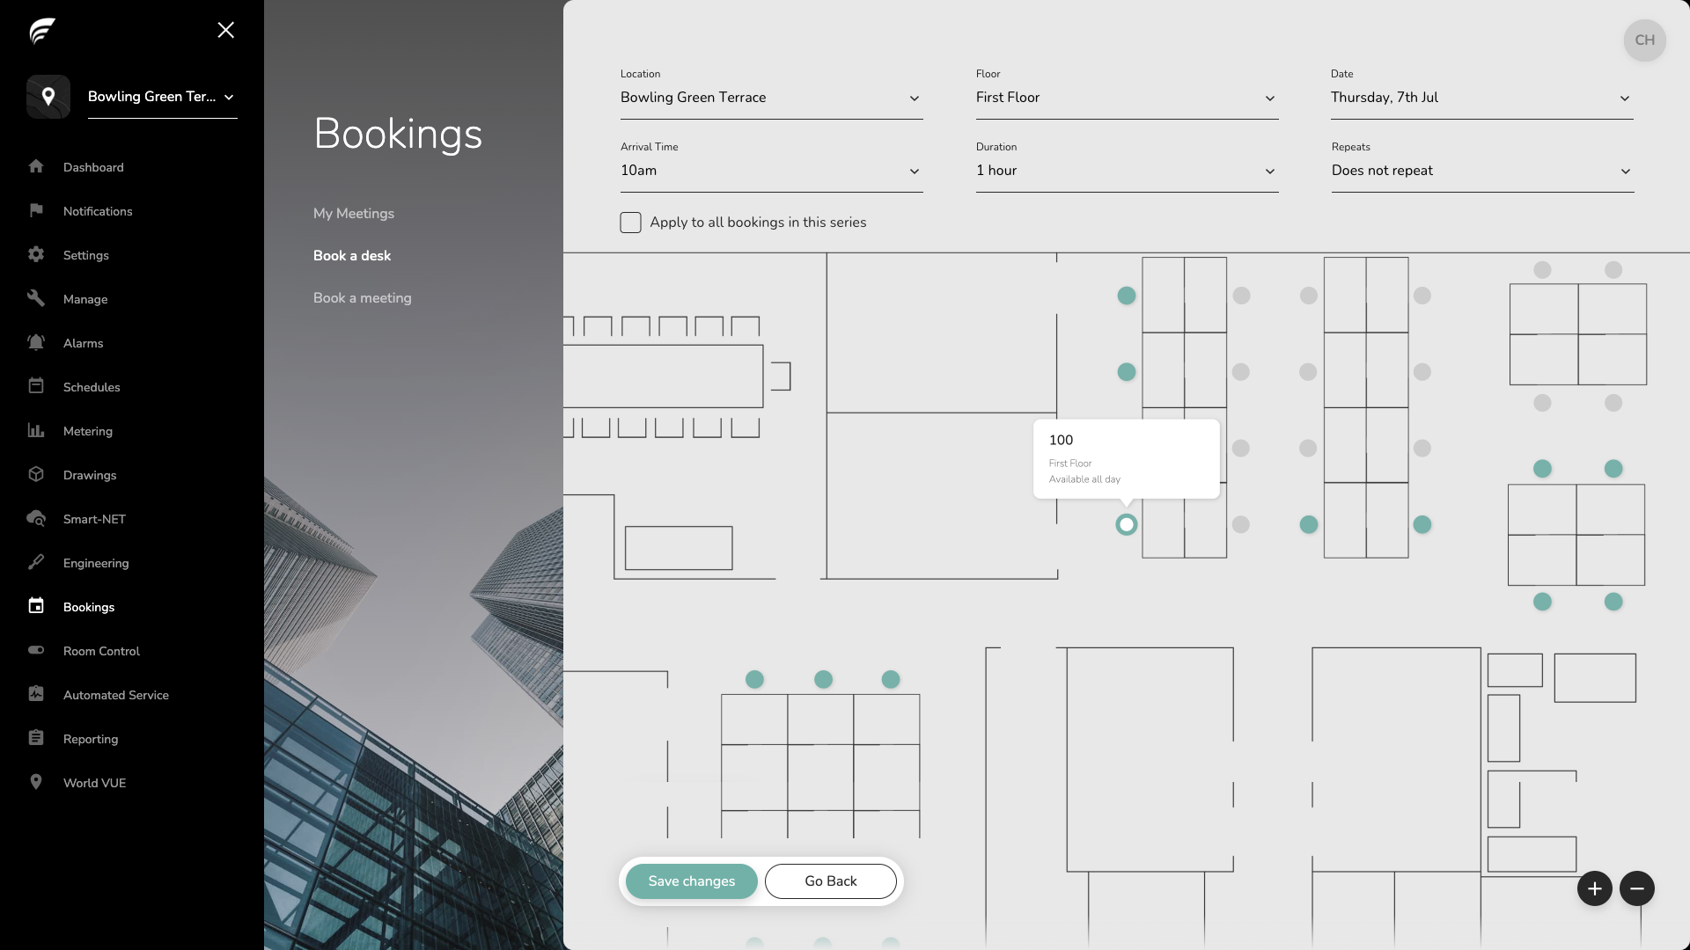Viewport: 1690px width, 950px height.
Task: Click the desk 100 tooltip card
Action: pyautogui.click(x=1127, y=459)
